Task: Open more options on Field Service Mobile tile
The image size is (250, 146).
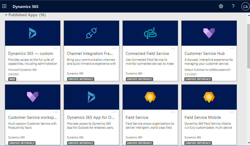Action: pyautogui.click(x=232, y=112)
